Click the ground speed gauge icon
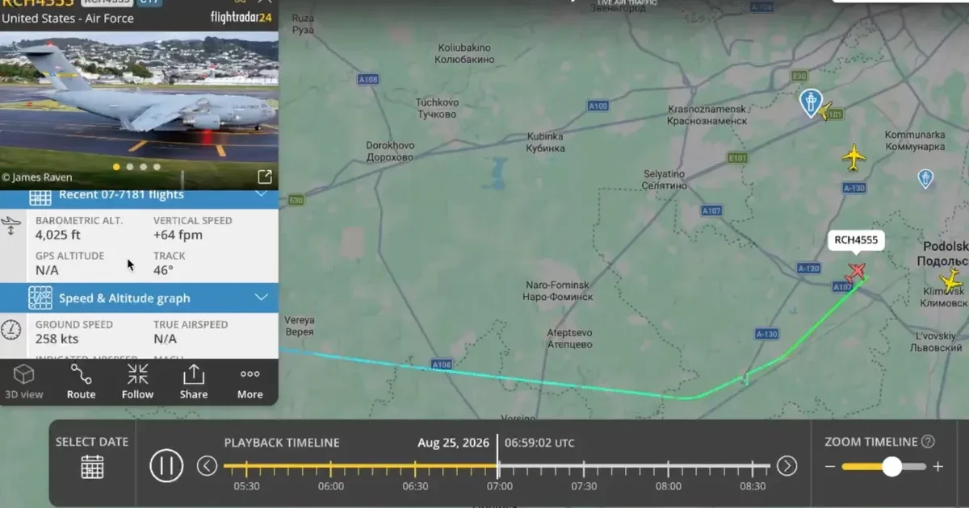The image size is (969, 508). point(11,329)
